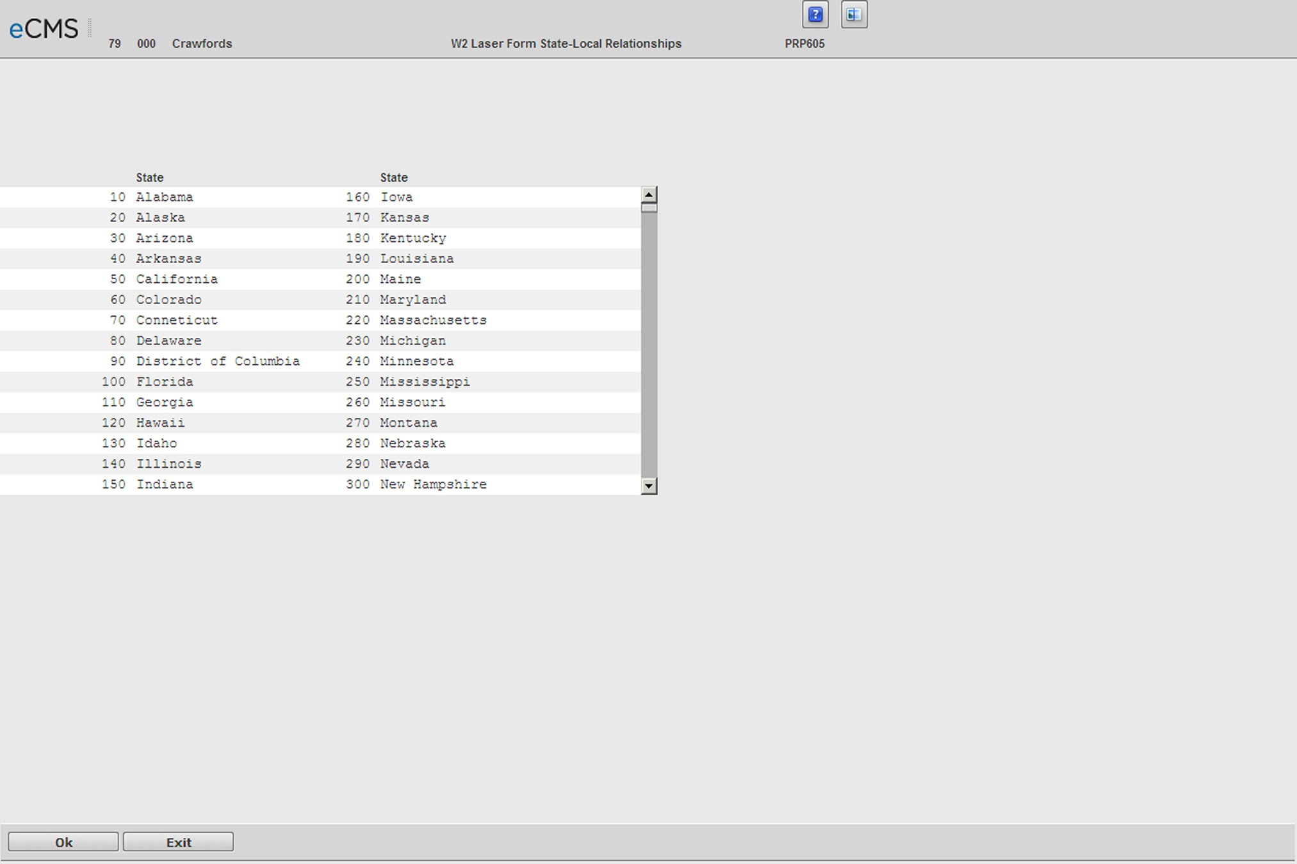Select the New Hampshire entry
The width and height of the screenshot is (1297, 864).
[434, 484]
